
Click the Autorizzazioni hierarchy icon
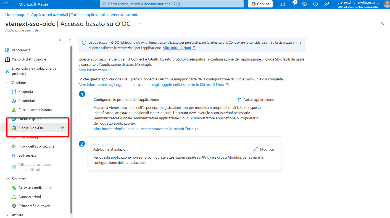pos(14,197)
